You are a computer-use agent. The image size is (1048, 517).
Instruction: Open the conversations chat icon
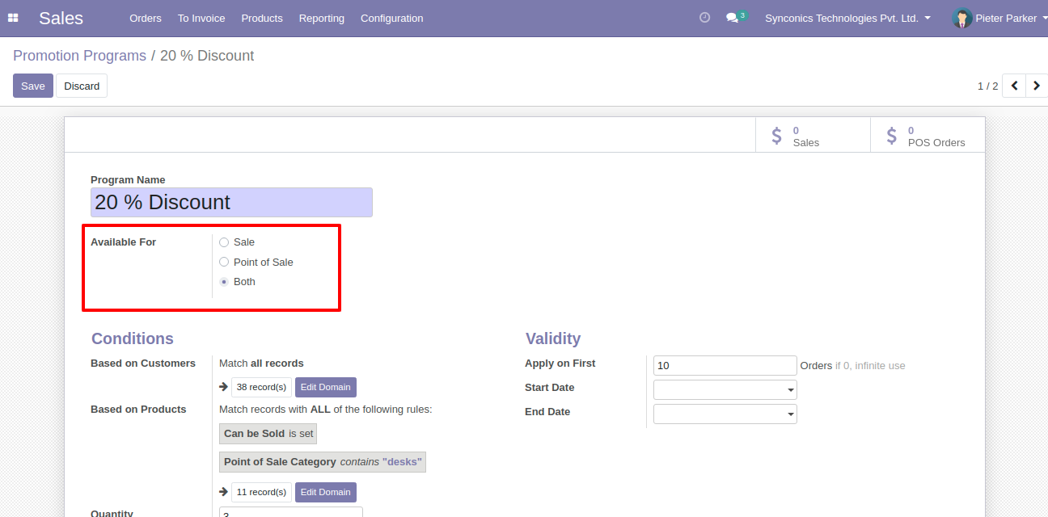(x=732, y=18)
